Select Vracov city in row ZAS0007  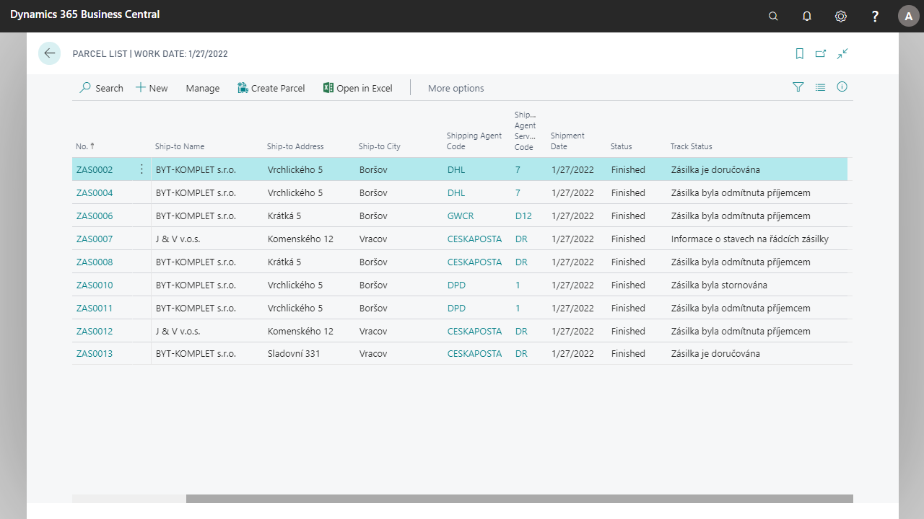click(373, 239)
